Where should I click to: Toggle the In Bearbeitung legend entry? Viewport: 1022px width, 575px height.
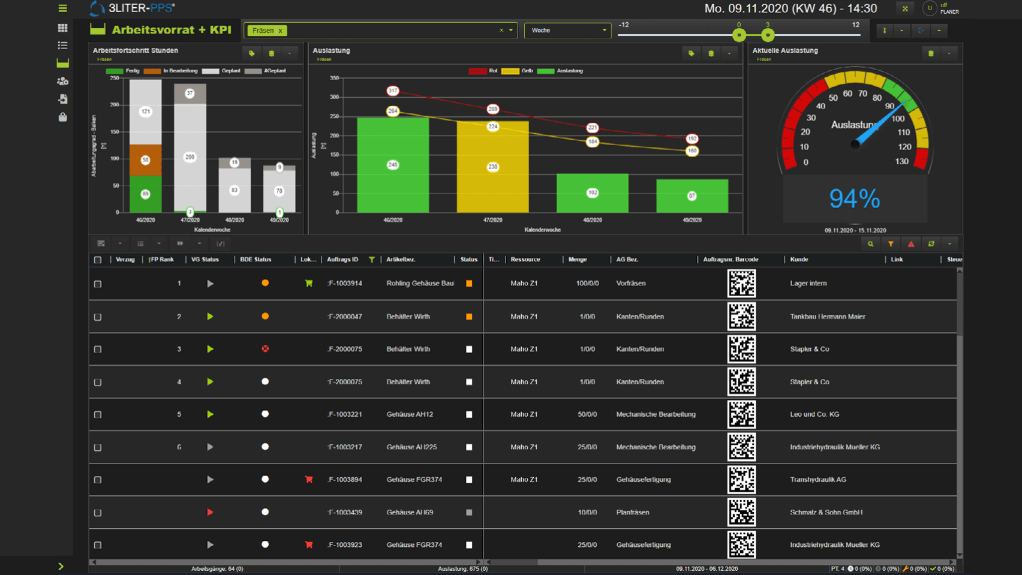pyautogui.click(x=170, y=71)
